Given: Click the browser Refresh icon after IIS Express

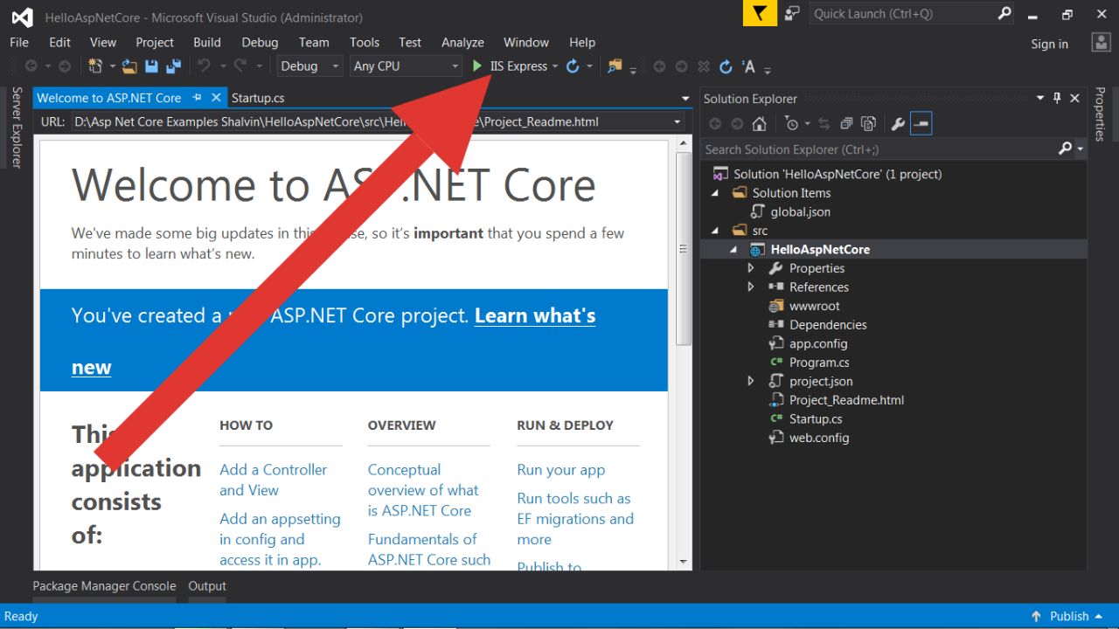Looking at the screenshot, I should click(x=573, y=66).
